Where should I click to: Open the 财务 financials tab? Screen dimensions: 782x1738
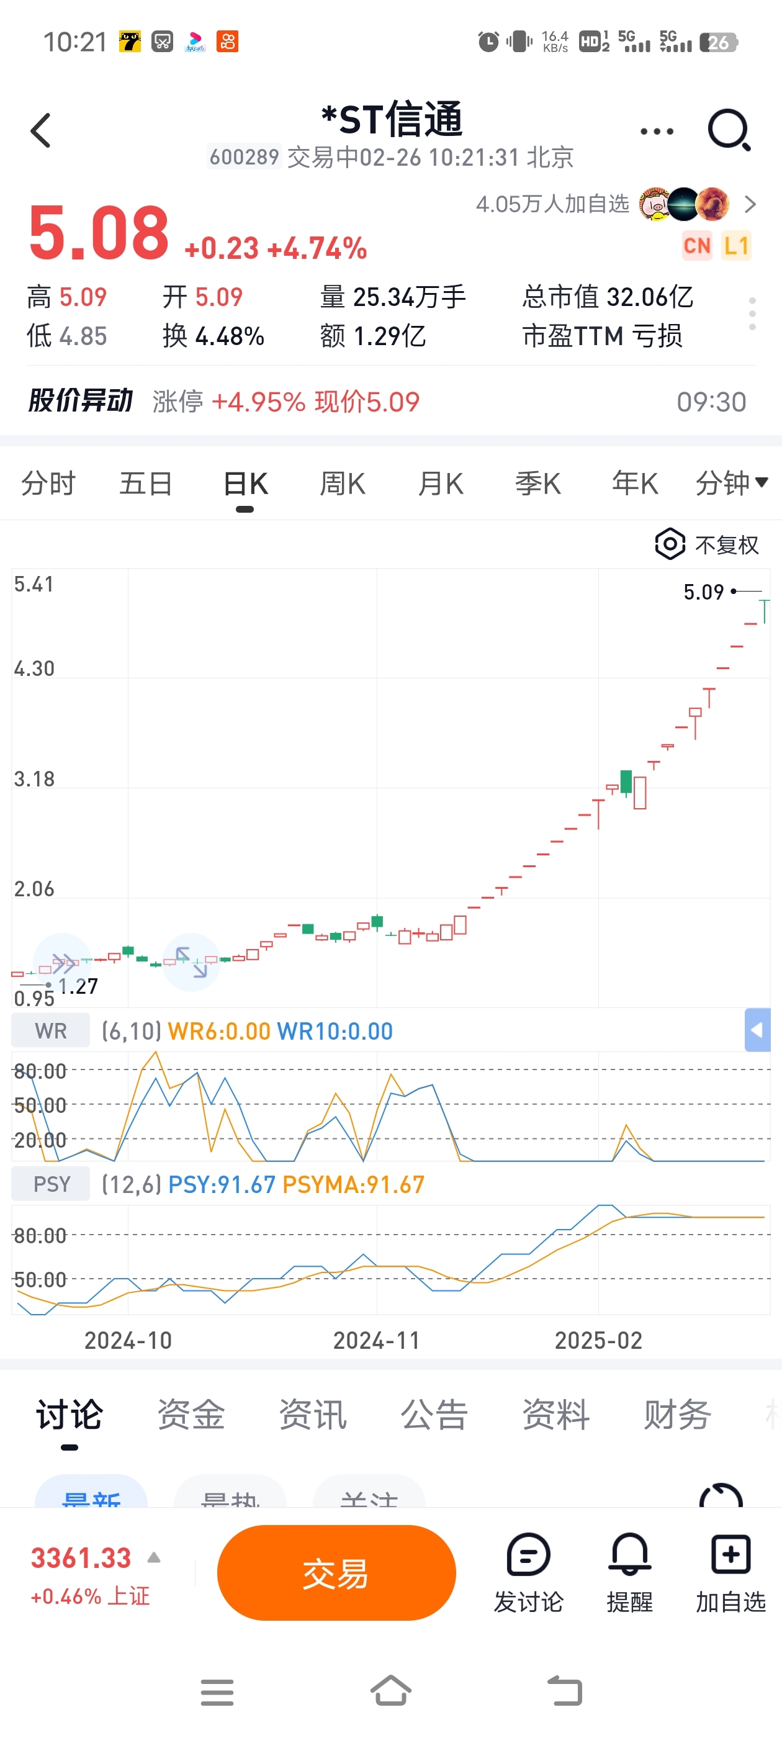[676, 1414]
